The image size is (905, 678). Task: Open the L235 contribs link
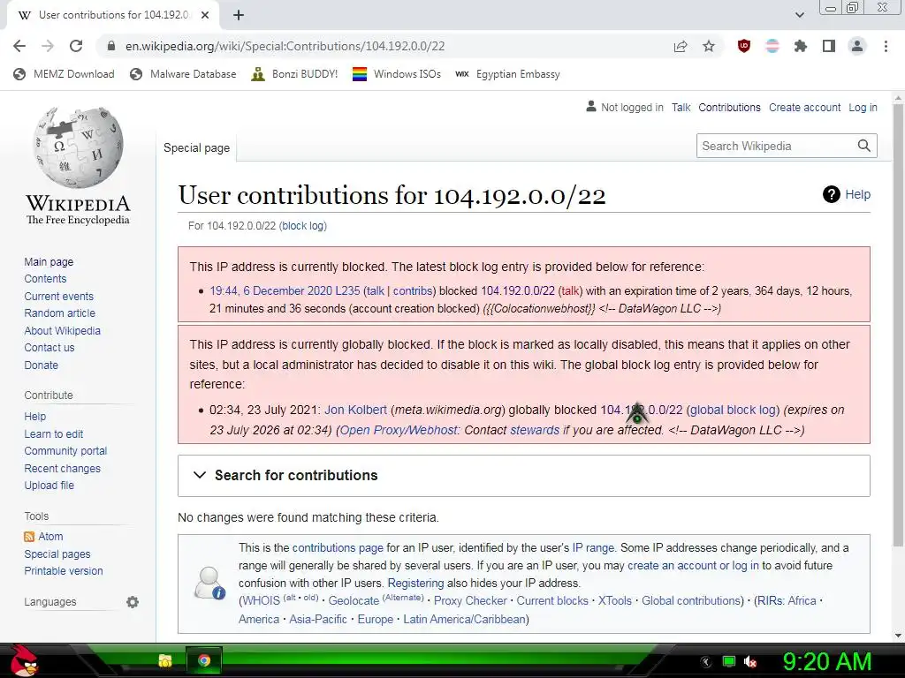413,291
